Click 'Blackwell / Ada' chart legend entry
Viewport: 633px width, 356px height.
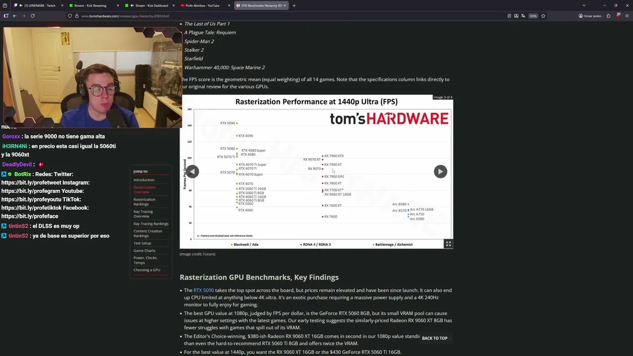tap(244, 244)
